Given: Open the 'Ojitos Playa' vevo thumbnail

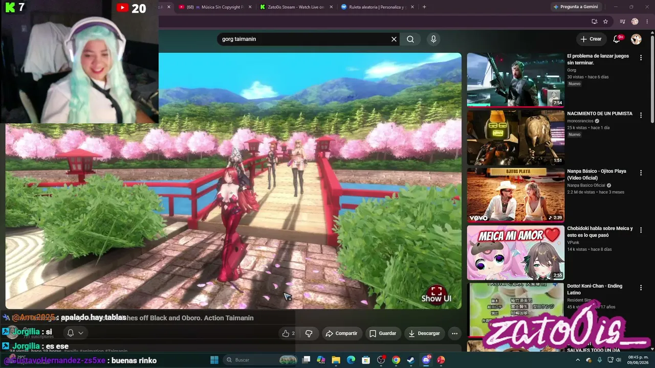Looking at the screenshot, I should 515,195.
